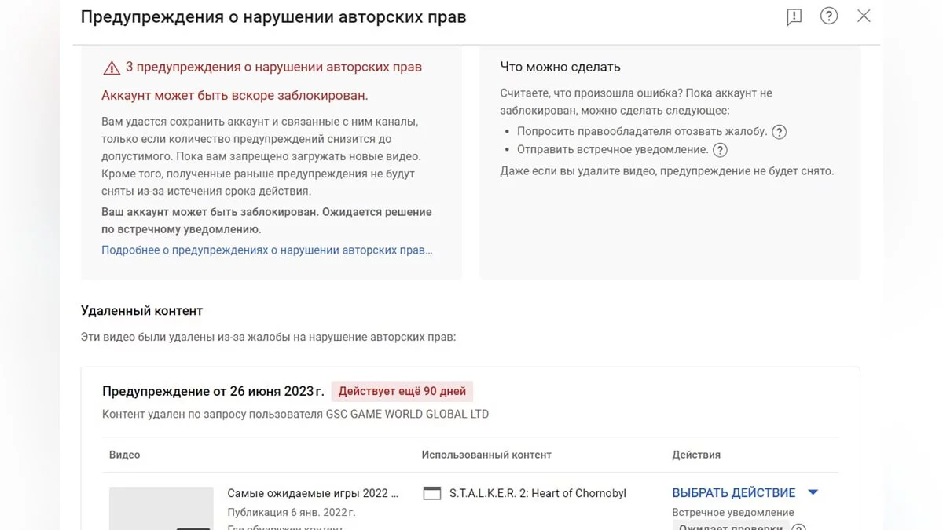
Task: Open 'Подробнее о предупреждениях о нарушении авторских прав' link
Action: (x=267, y=250)
